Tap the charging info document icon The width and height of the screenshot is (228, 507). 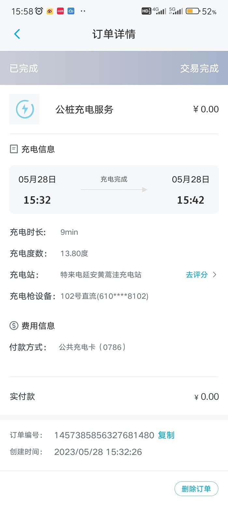pyautogui.click(x=14, y=149)
